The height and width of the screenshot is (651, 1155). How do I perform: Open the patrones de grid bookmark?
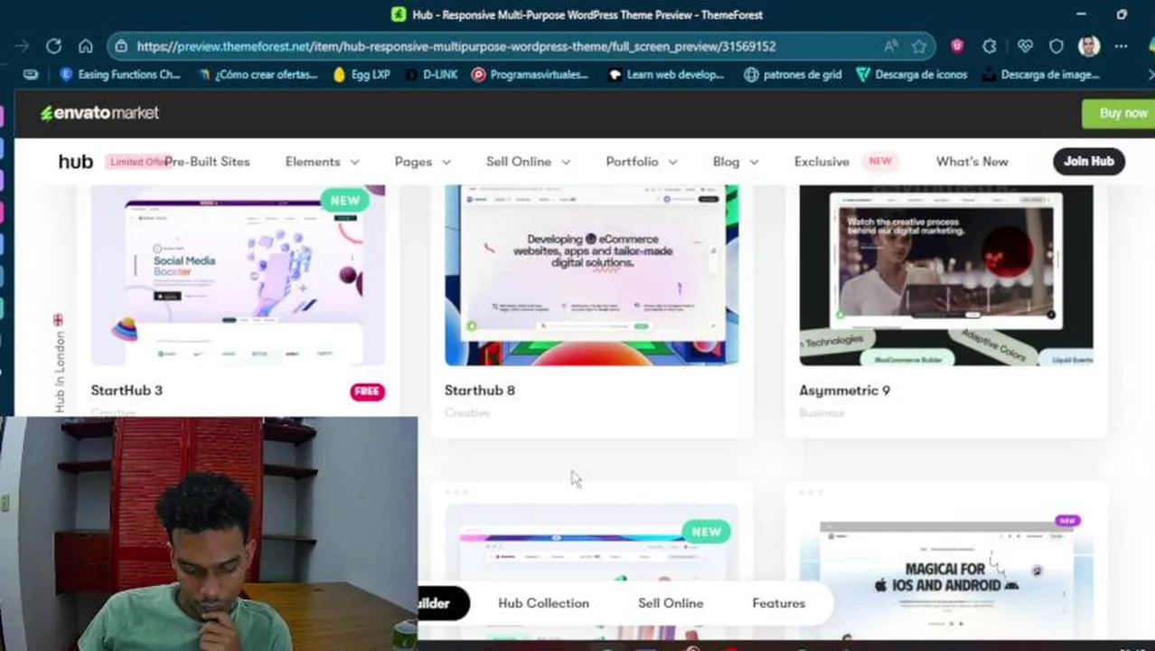click(793, 75)
